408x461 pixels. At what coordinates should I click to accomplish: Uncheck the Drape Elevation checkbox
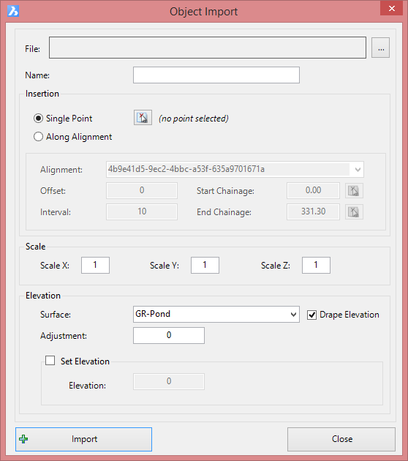pyautogui.click(x=311, y=315)
